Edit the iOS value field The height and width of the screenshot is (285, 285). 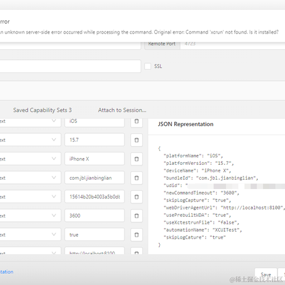click(95, 122)
